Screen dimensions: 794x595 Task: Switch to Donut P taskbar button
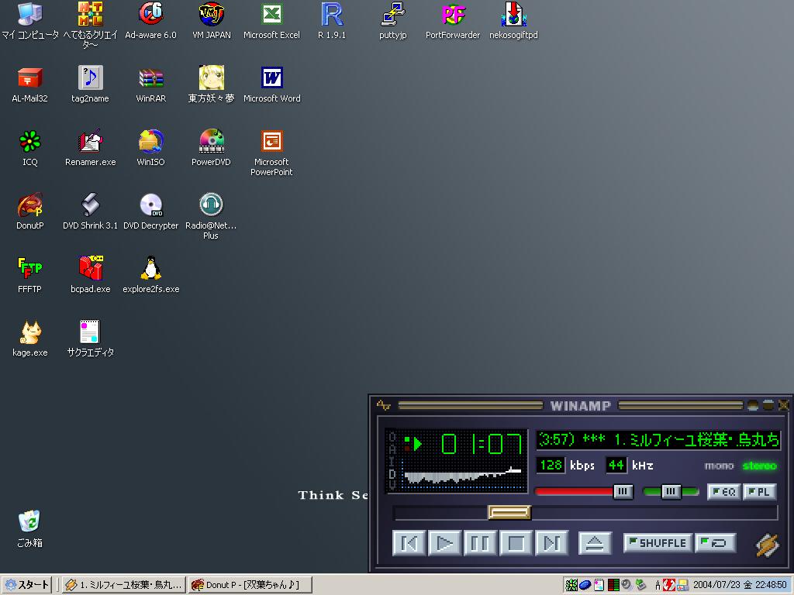click(x=250, y=585)
